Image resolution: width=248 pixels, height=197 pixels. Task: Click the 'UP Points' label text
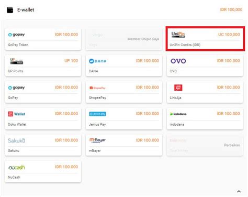point(15,71)
